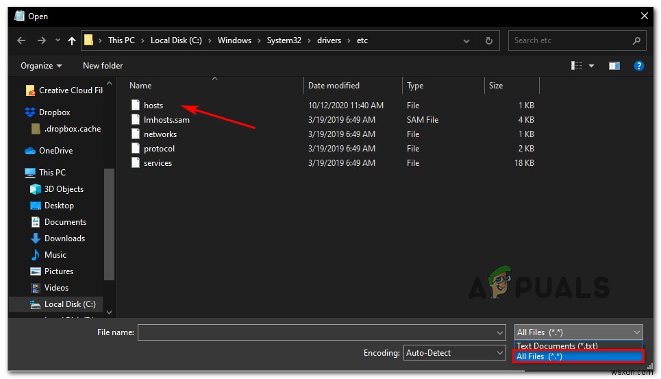Change view with the view icon
661x379 pixels.
[x=577, y=66]
